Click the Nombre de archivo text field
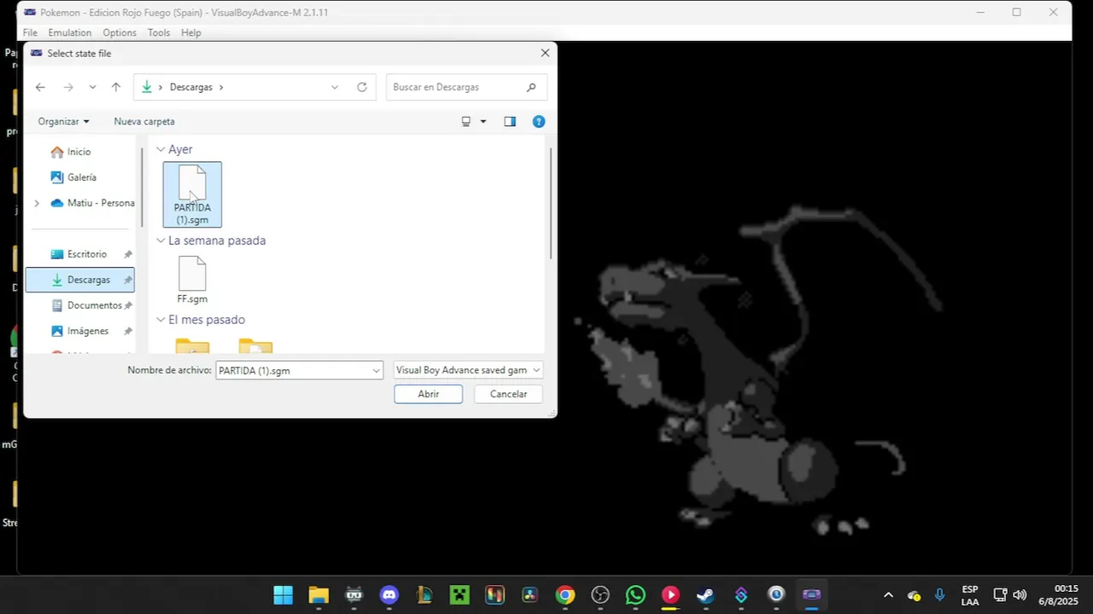Viewport: 1093px width, 614px height. tap(293, 370)
